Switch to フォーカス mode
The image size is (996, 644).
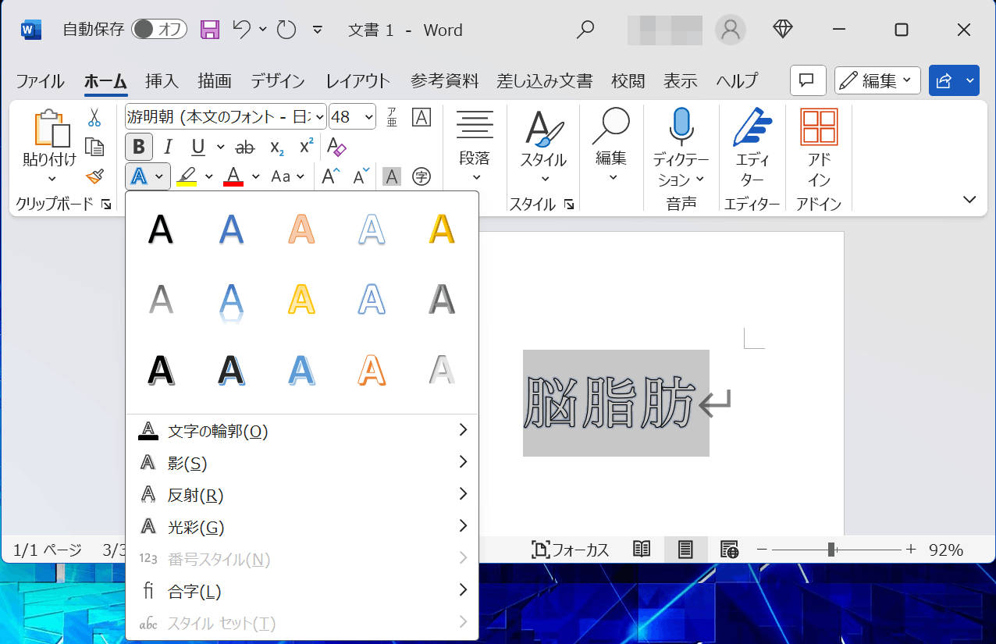point(570,550)
